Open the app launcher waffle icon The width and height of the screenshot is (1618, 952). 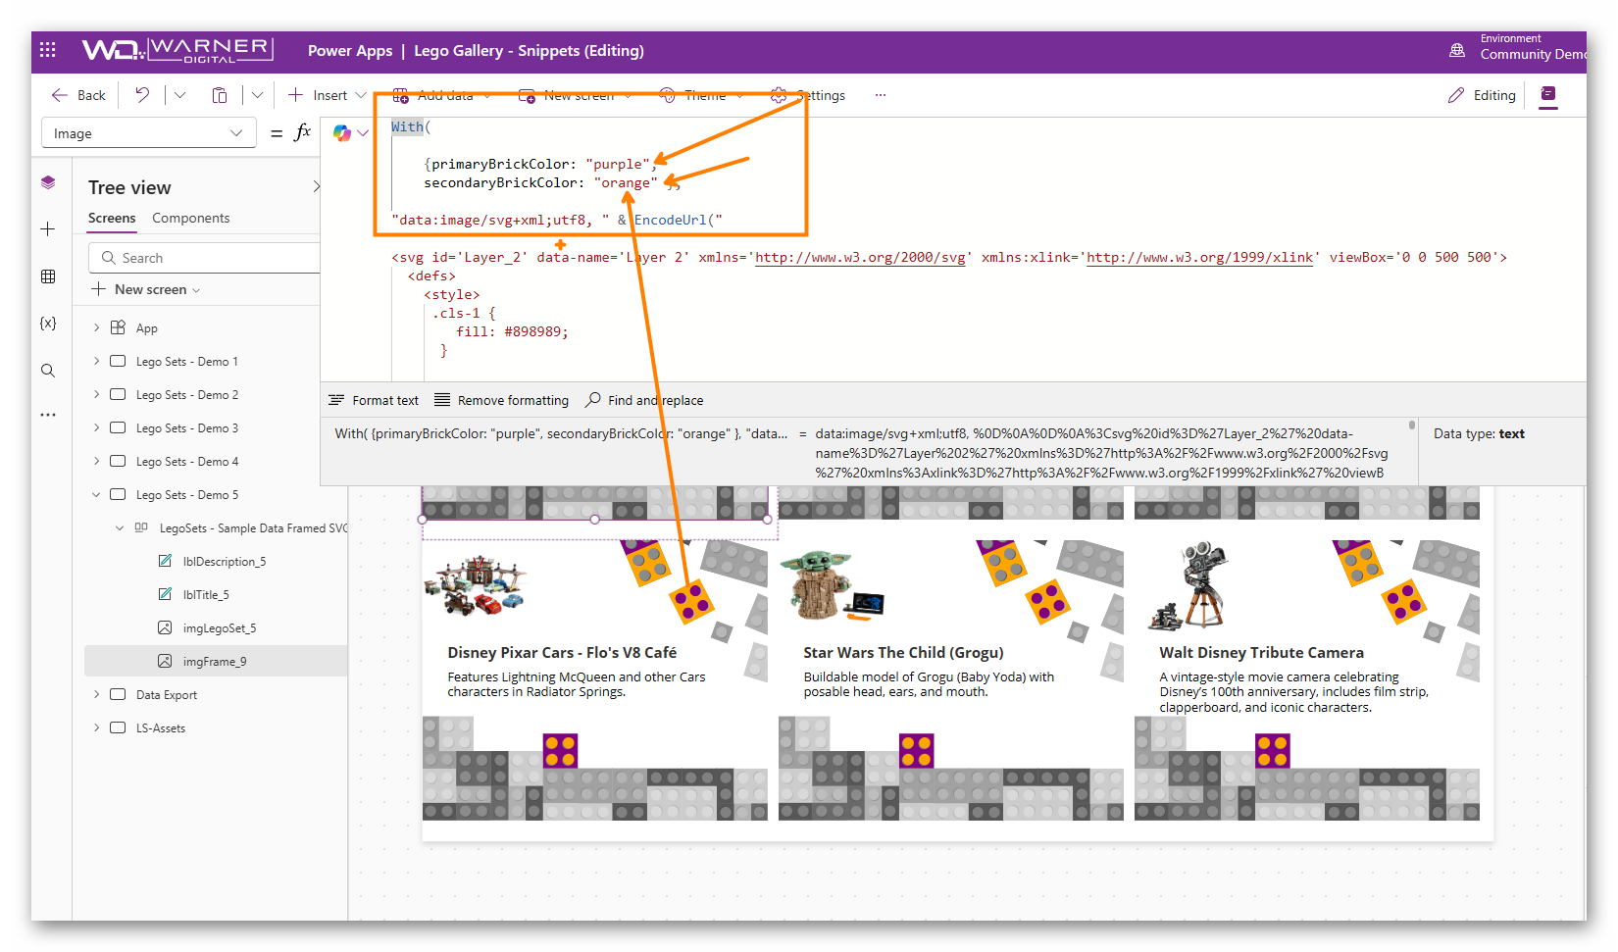point(48,50)
